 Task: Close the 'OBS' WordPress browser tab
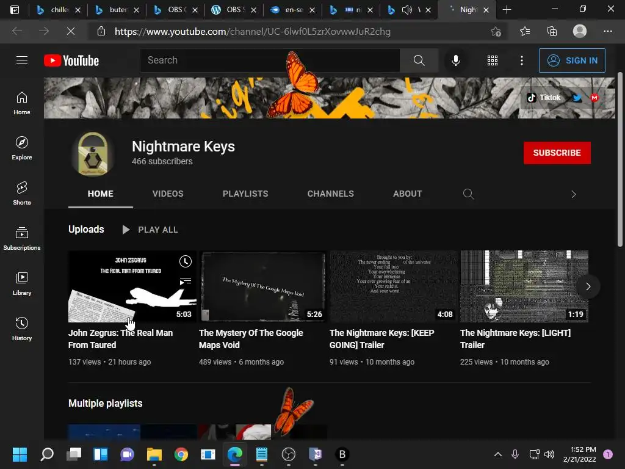(x=253, y=10)
